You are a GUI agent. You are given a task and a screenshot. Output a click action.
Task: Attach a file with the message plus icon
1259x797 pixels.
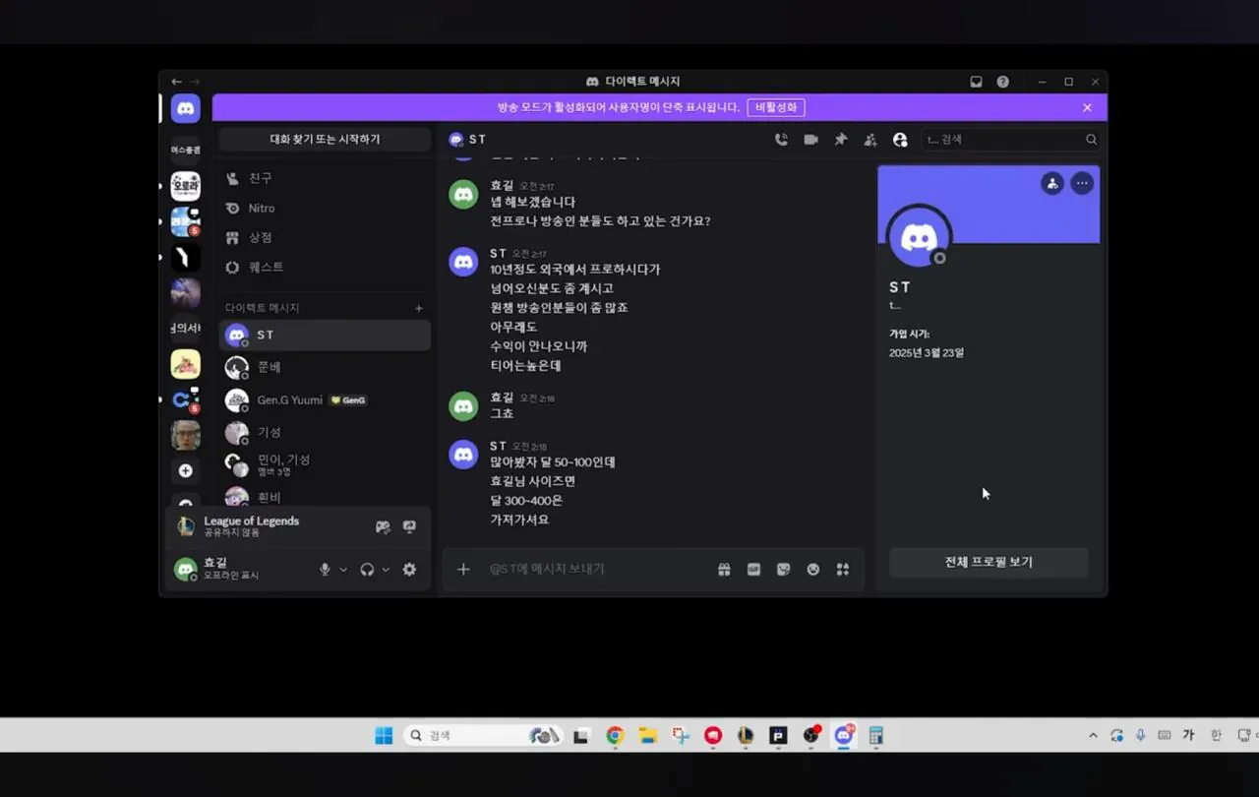click(463, 569)
